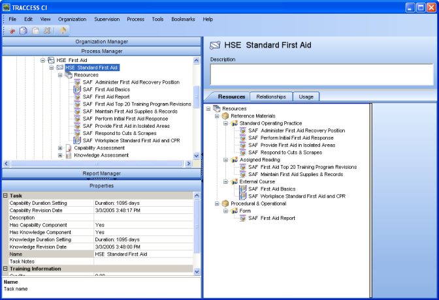Image resolution: width=439 pixels, height=300 pixels.
Task: Click the Copy toolbar icon
Action: click(x=24, y=31)
